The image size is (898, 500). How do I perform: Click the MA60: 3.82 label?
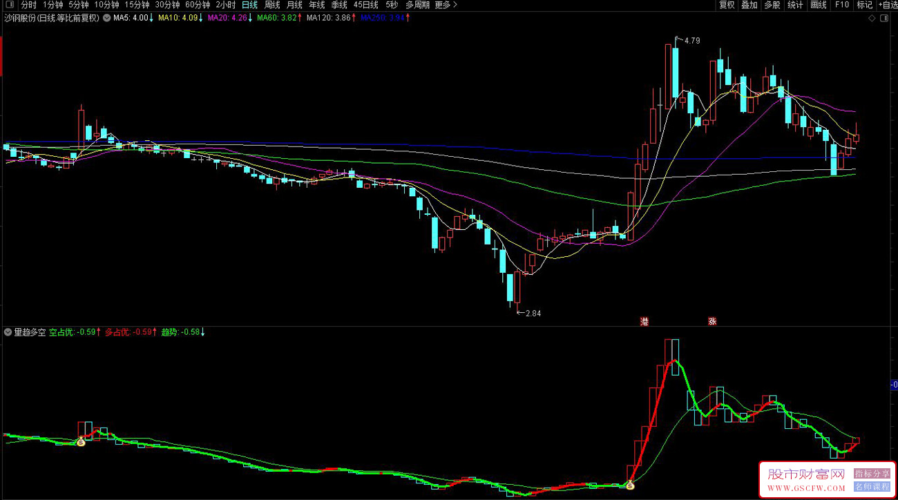277,18
